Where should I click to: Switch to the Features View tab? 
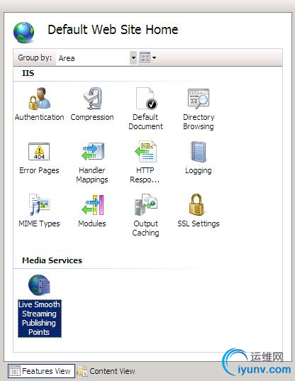coord(41,371)
